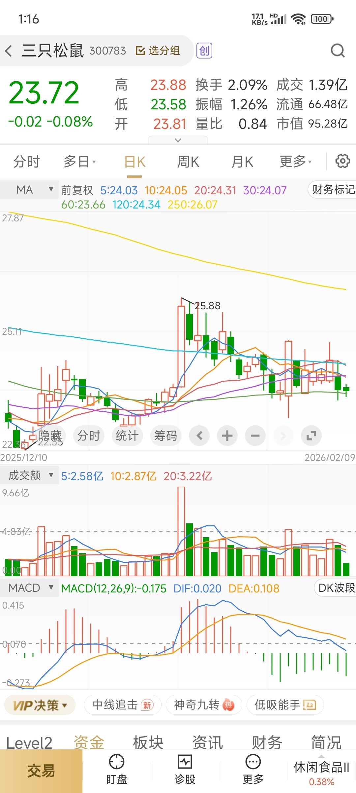The image size is (356, 793).
Task: Tap the cellular signal icon
Action: tap(279, 19)
